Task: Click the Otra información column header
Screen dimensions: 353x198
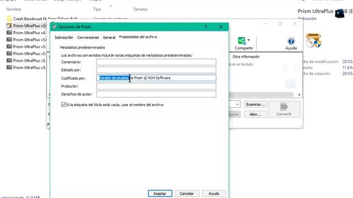Action: (x=246, y=57)
